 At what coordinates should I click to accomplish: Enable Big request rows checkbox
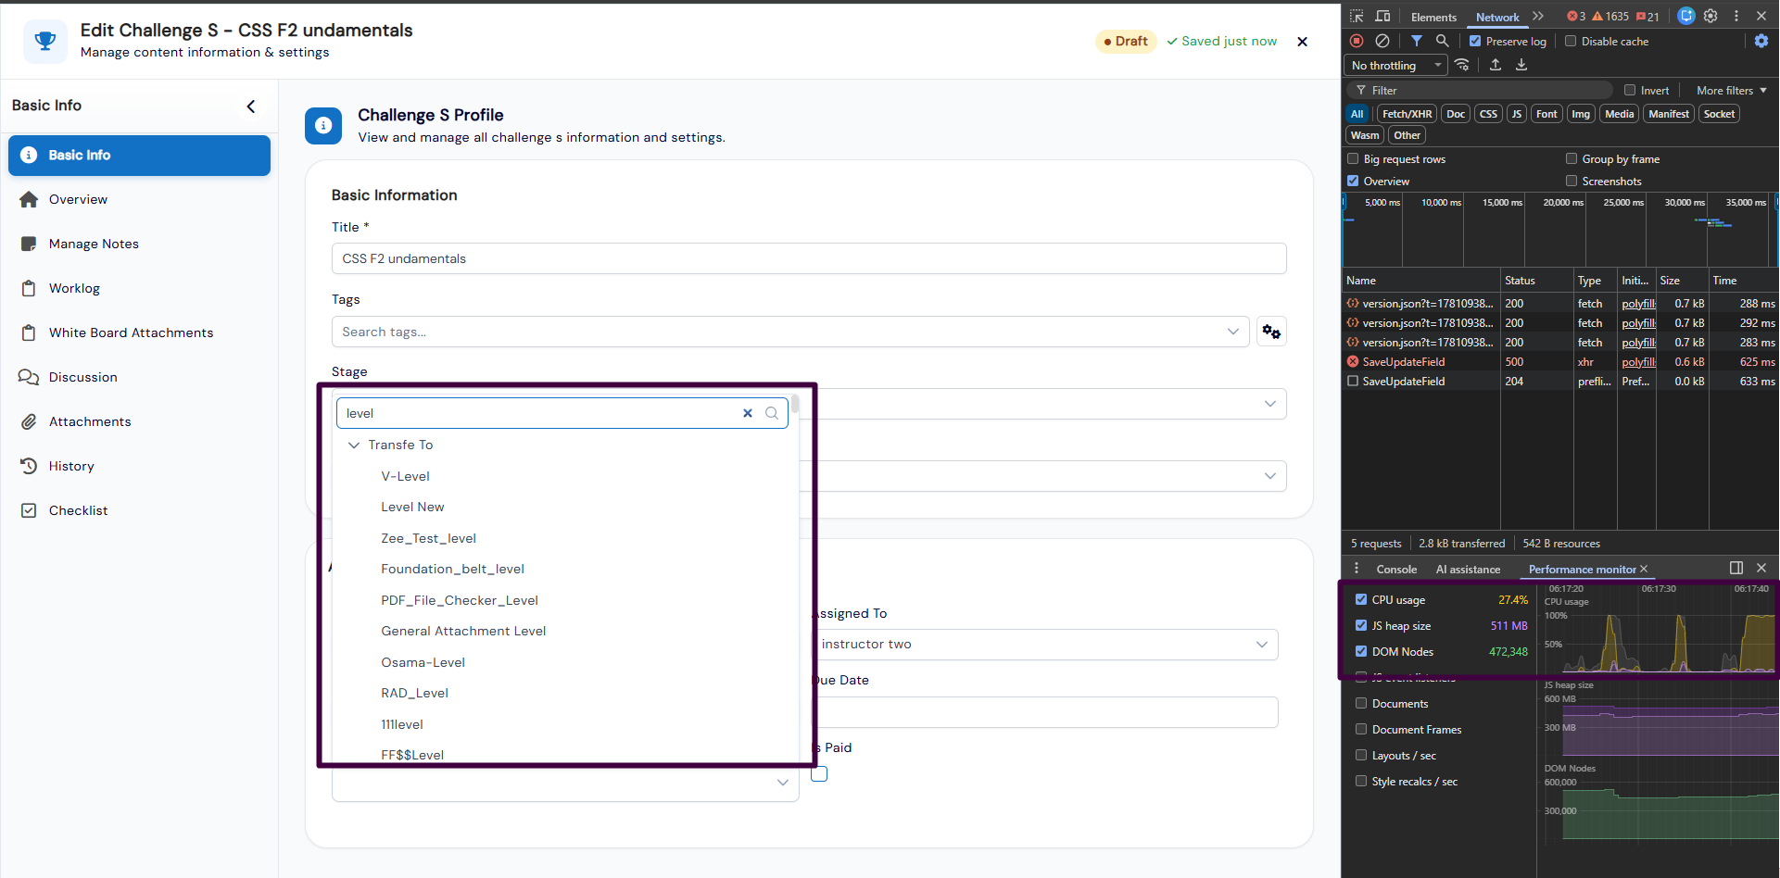pyautogui.click(x=1353, y=158)
